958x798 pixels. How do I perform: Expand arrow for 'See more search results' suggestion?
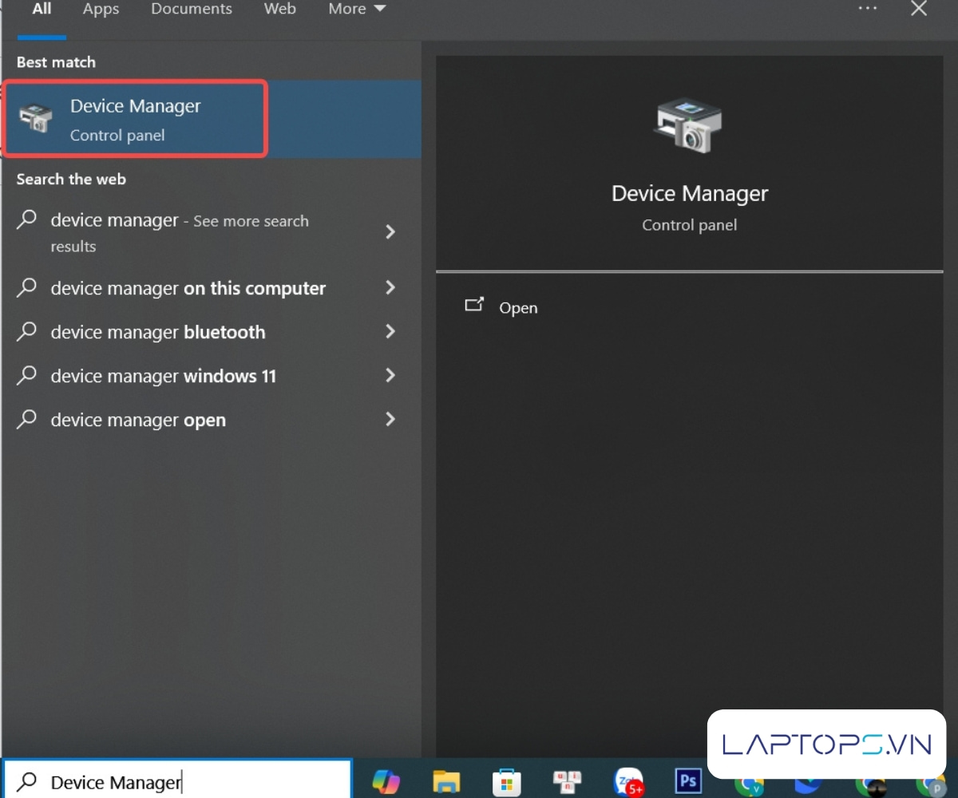click(390, 232)
